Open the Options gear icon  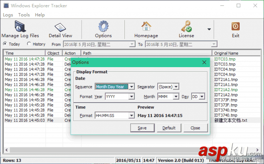click(x=103, y=26)
